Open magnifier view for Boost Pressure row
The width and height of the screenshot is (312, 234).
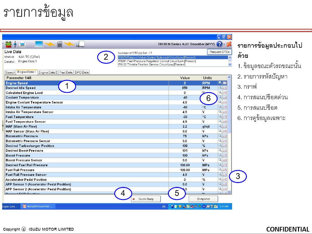220,155
